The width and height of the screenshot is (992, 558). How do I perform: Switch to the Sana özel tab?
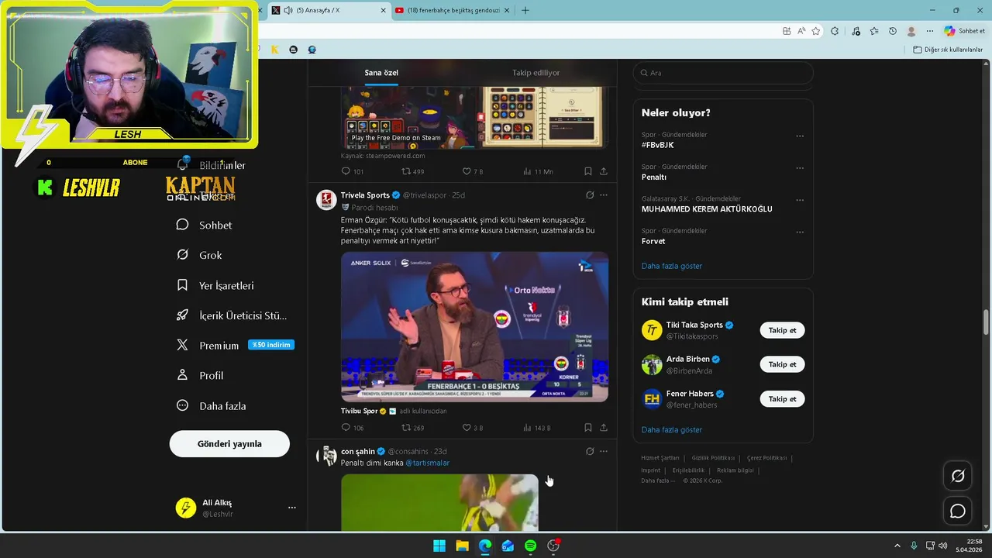coord(381,73)
